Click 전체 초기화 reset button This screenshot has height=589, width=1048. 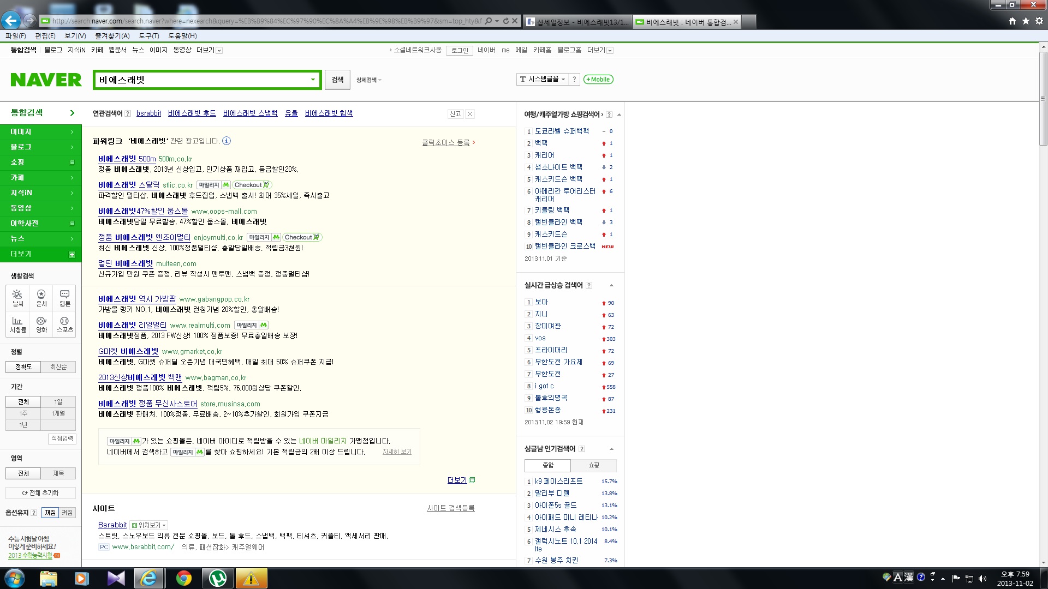pos(41,493)
